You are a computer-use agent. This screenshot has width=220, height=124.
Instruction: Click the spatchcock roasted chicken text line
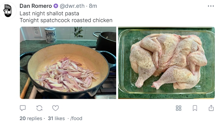(x=66, y=20)
